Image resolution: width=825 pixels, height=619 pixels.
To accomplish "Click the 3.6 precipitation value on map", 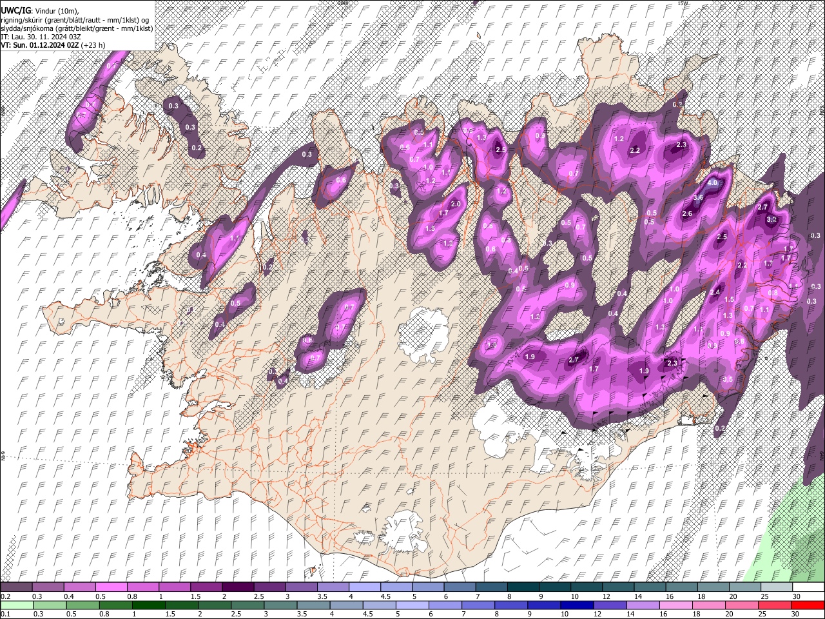I will point(698,197).
